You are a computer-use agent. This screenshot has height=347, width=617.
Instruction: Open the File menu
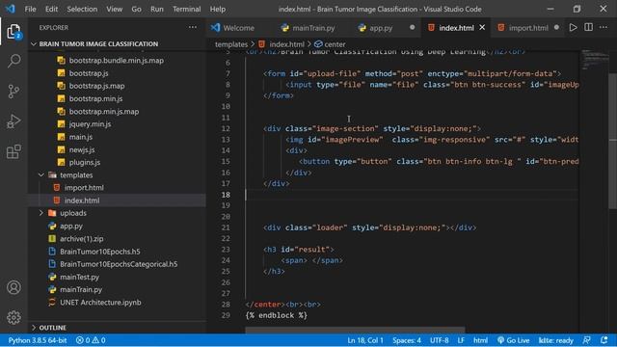[x=30, y=9]
